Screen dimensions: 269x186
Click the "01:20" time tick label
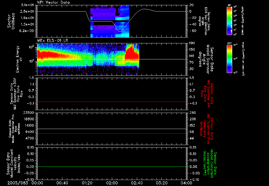[x=87, y=183]
